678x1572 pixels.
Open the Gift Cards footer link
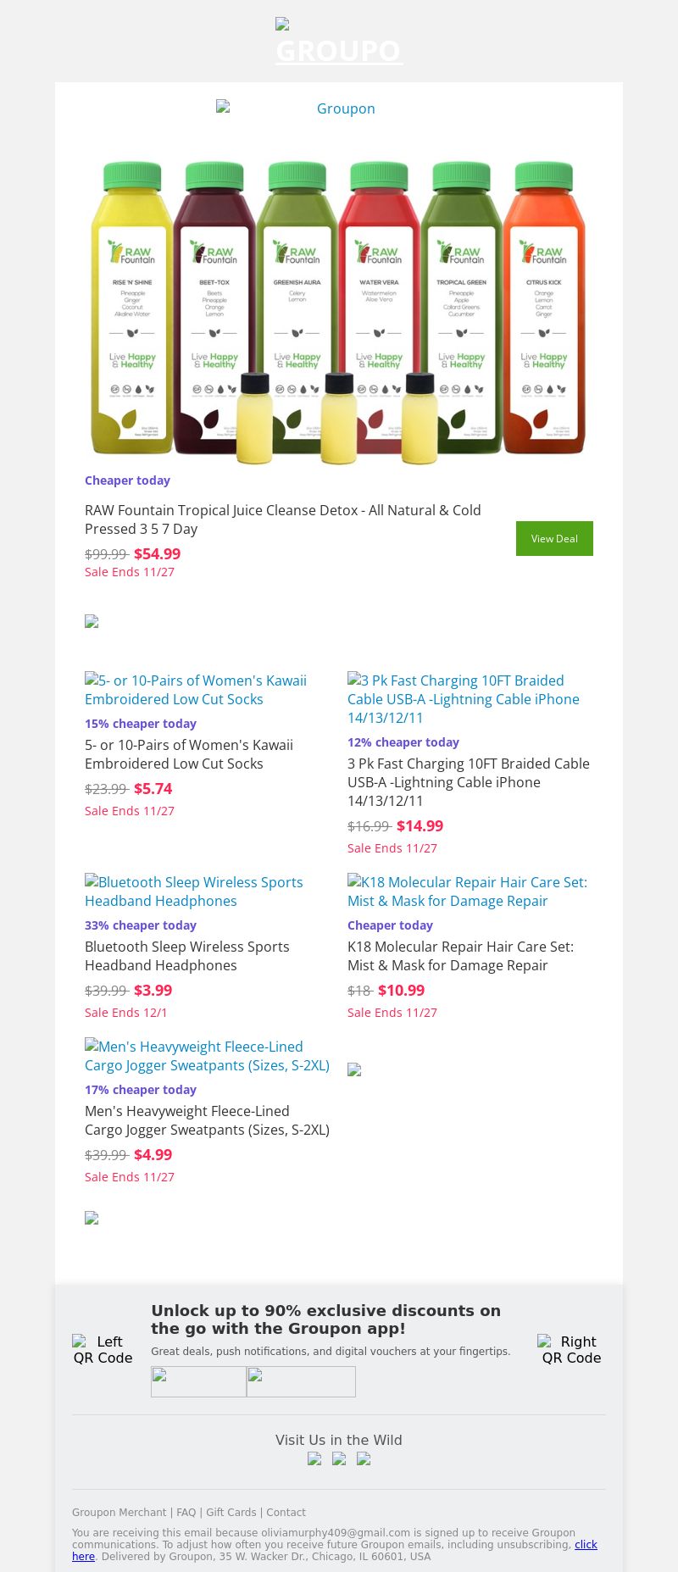pos(231,1512)
